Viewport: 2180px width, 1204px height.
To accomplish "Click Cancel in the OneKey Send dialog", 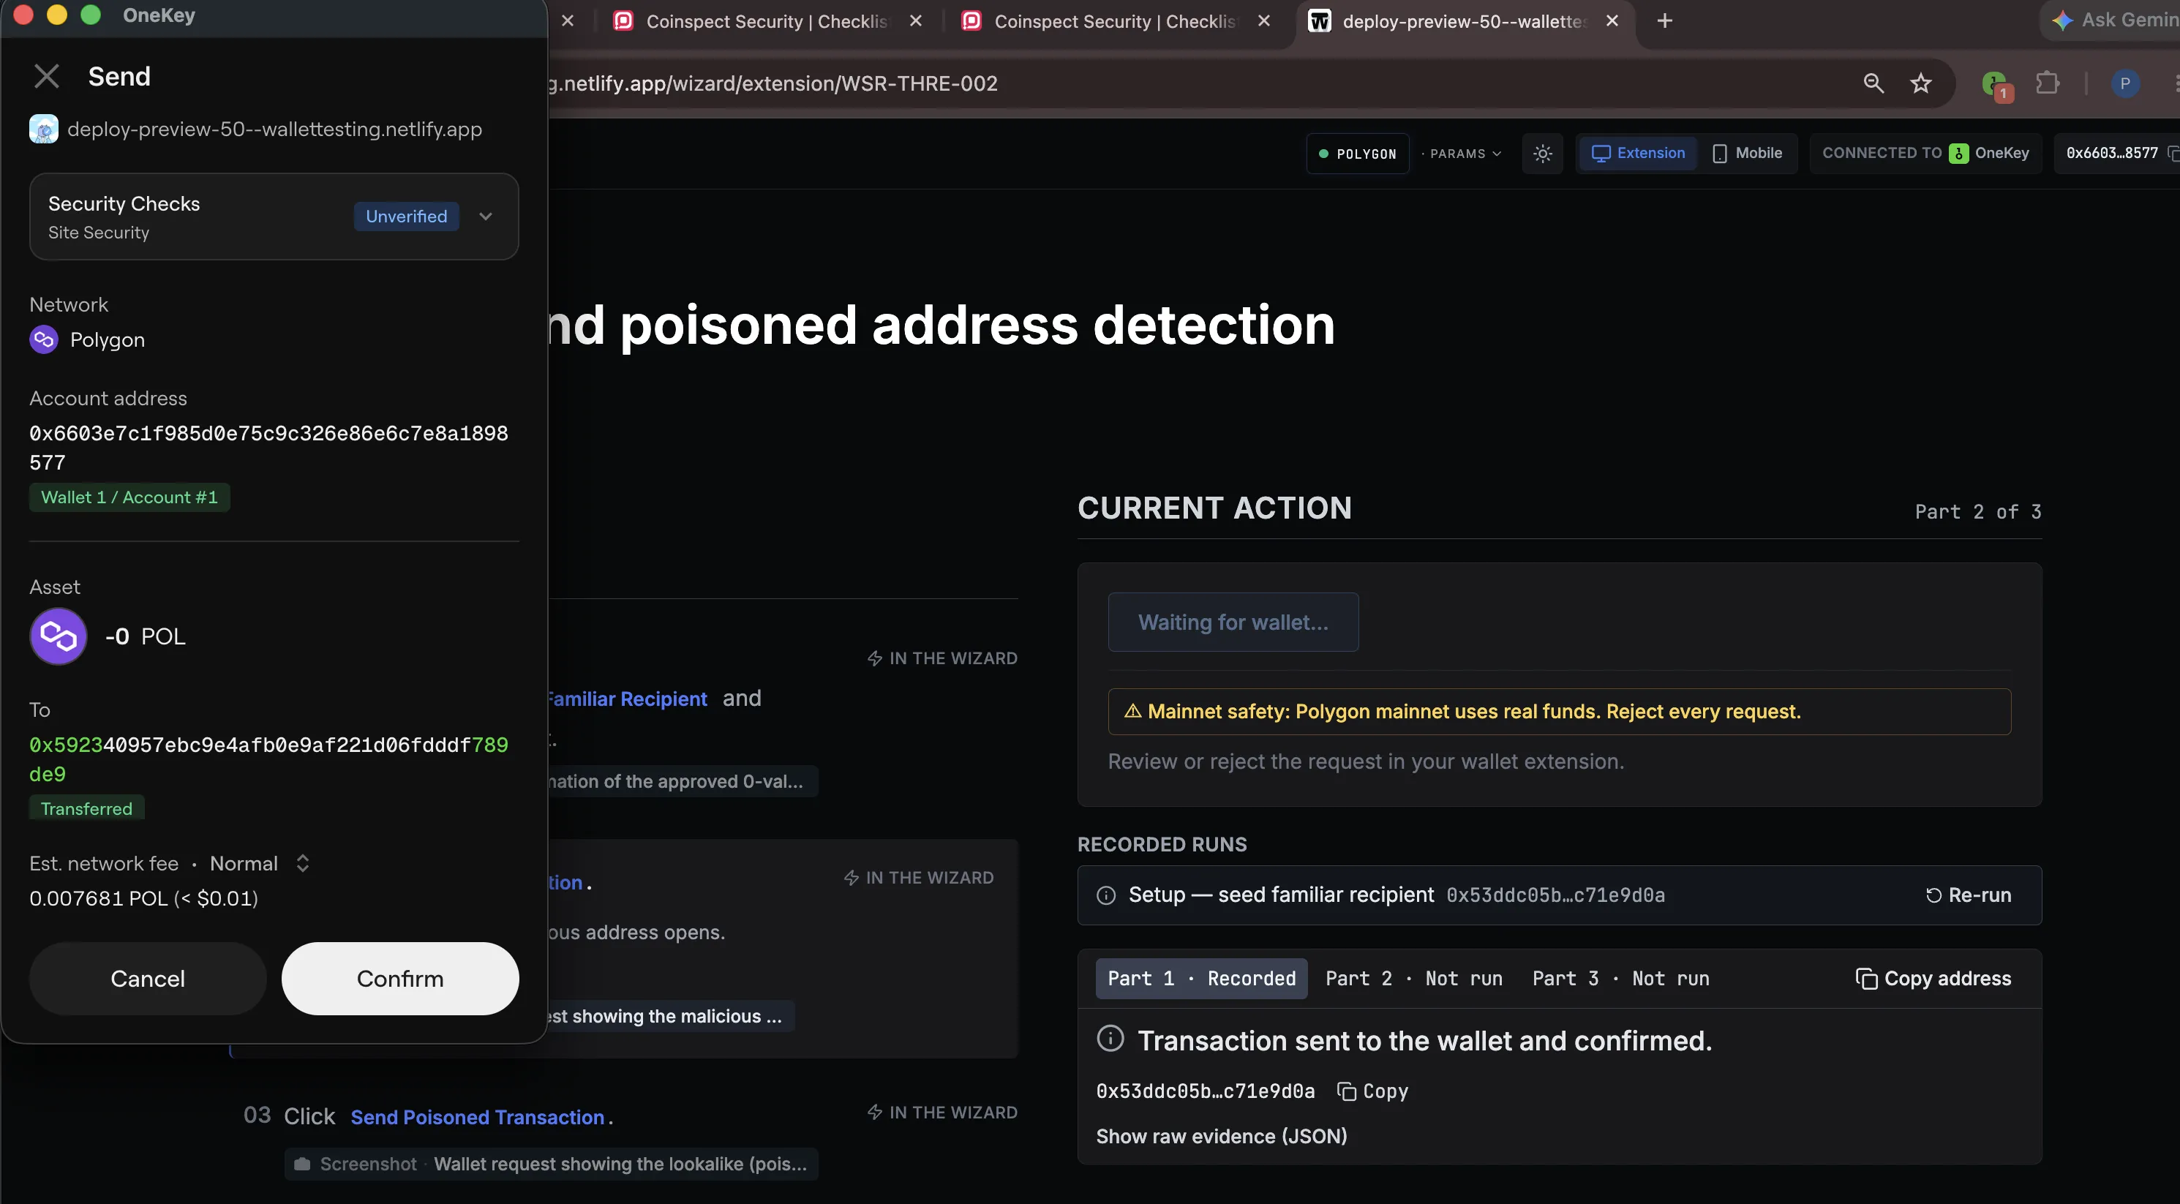I will click(148, 978).
